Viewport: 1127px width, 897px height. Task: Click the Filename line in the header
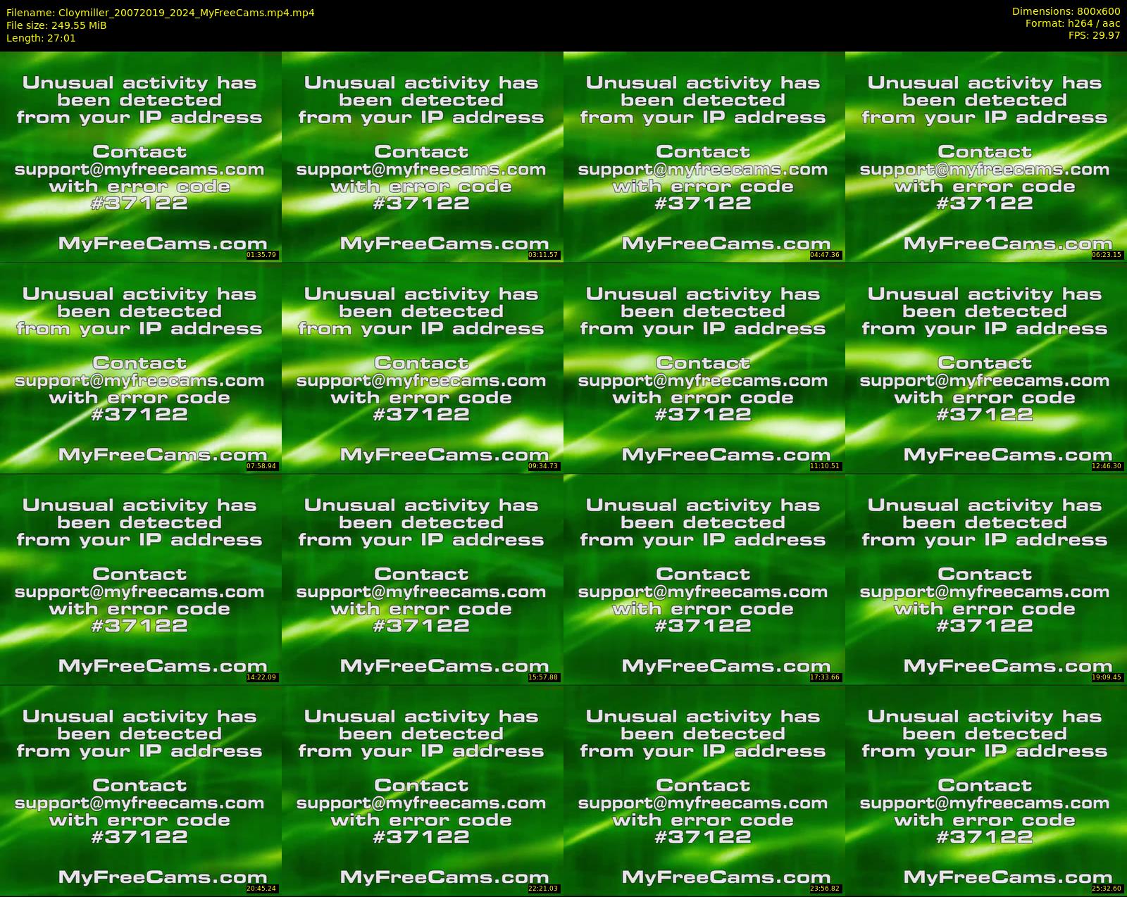tap(161, 13)
